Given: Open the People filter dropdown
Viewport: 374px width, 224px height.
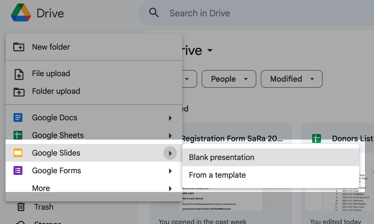Looking at the screenshot, I should pyautogui.click(x=229, y=79).
